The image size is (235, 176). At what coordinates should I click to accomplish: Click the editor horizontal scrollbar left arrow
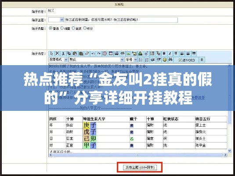click(x=51, y=155)
